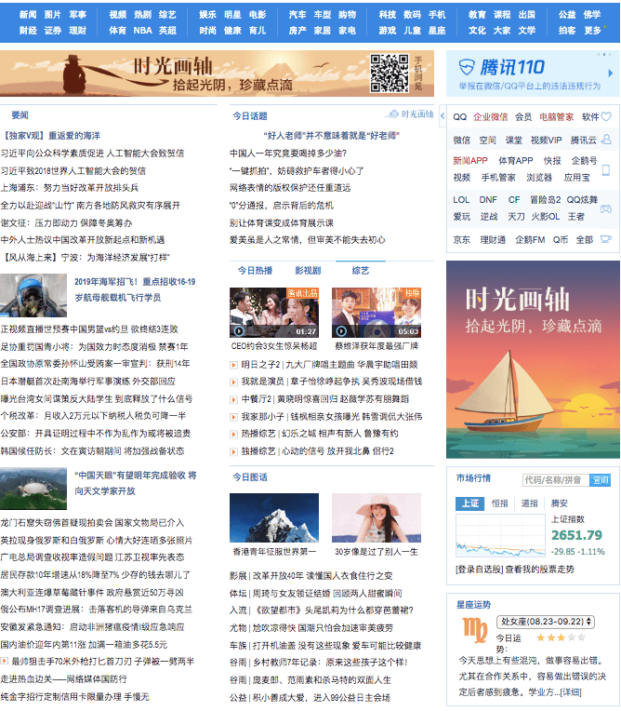Select the 上证 market tab
Image resolution: width=621 pixels, height=711 pixels.
coord(469,503)
